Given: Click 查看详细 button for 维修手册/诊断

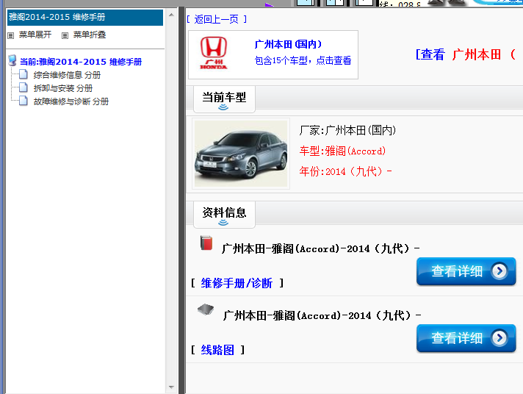Looking at the screenshot, I should coord(466,271).
